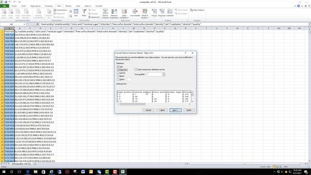The image size is (311, 175).
Task: Open the File tab
Action: pyautogui.click(x=4, y=6)
